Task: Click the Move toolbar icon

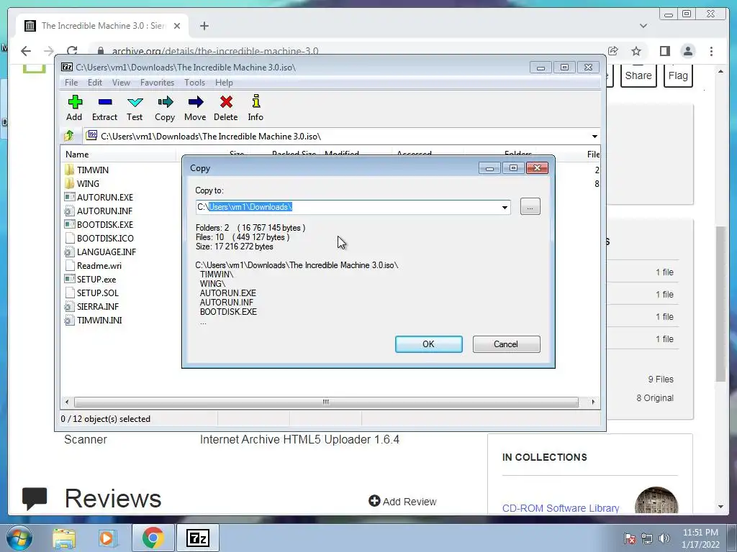Action: 195,108
